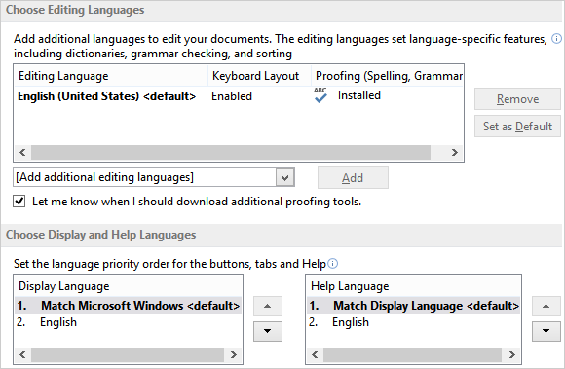The height and width of the screenshot is (369, 565).
Task: Click the editing languages horizontal scrollbar thumb
Action: 231,152
